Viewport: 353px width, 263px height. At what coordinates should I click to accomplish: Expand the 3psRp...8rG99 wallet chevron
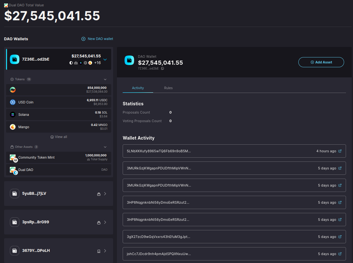coord(105,222)
